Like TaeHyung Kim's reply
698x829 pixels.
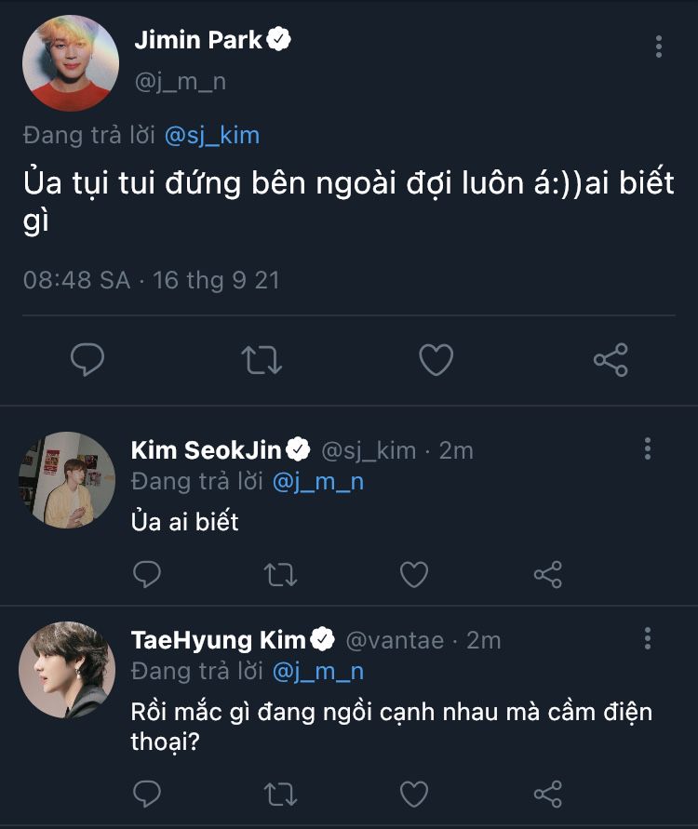414,793
